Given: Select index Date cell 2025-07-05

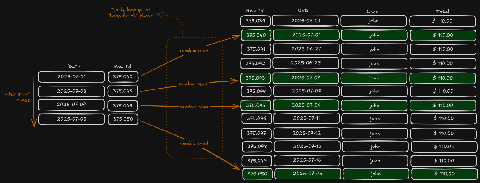Looking at the screenshot, I should 71,119.
